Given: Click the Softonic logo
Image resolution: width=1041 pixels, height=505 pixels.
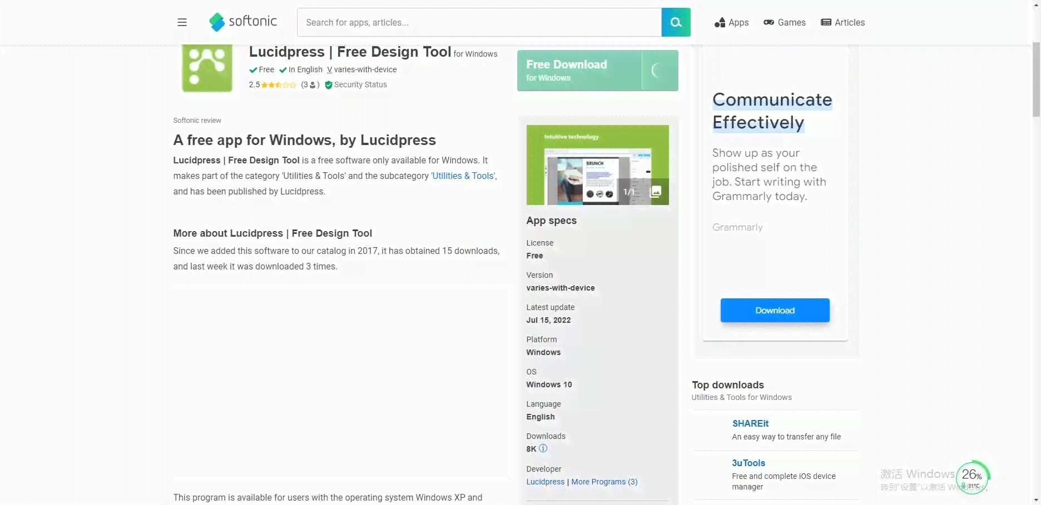Looking at the screenshot, I should [242, 22].
